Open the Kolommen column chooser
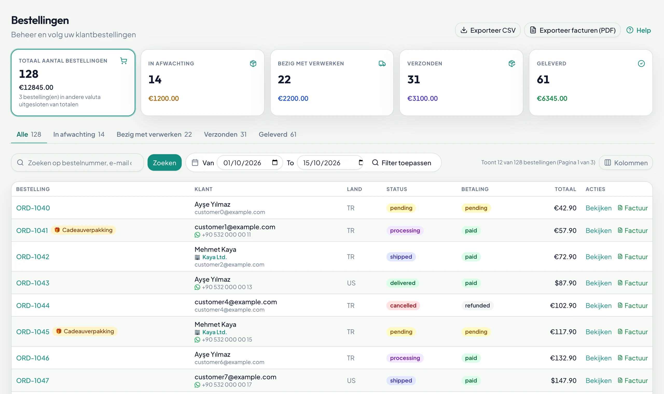 click(x=626, y=163)
